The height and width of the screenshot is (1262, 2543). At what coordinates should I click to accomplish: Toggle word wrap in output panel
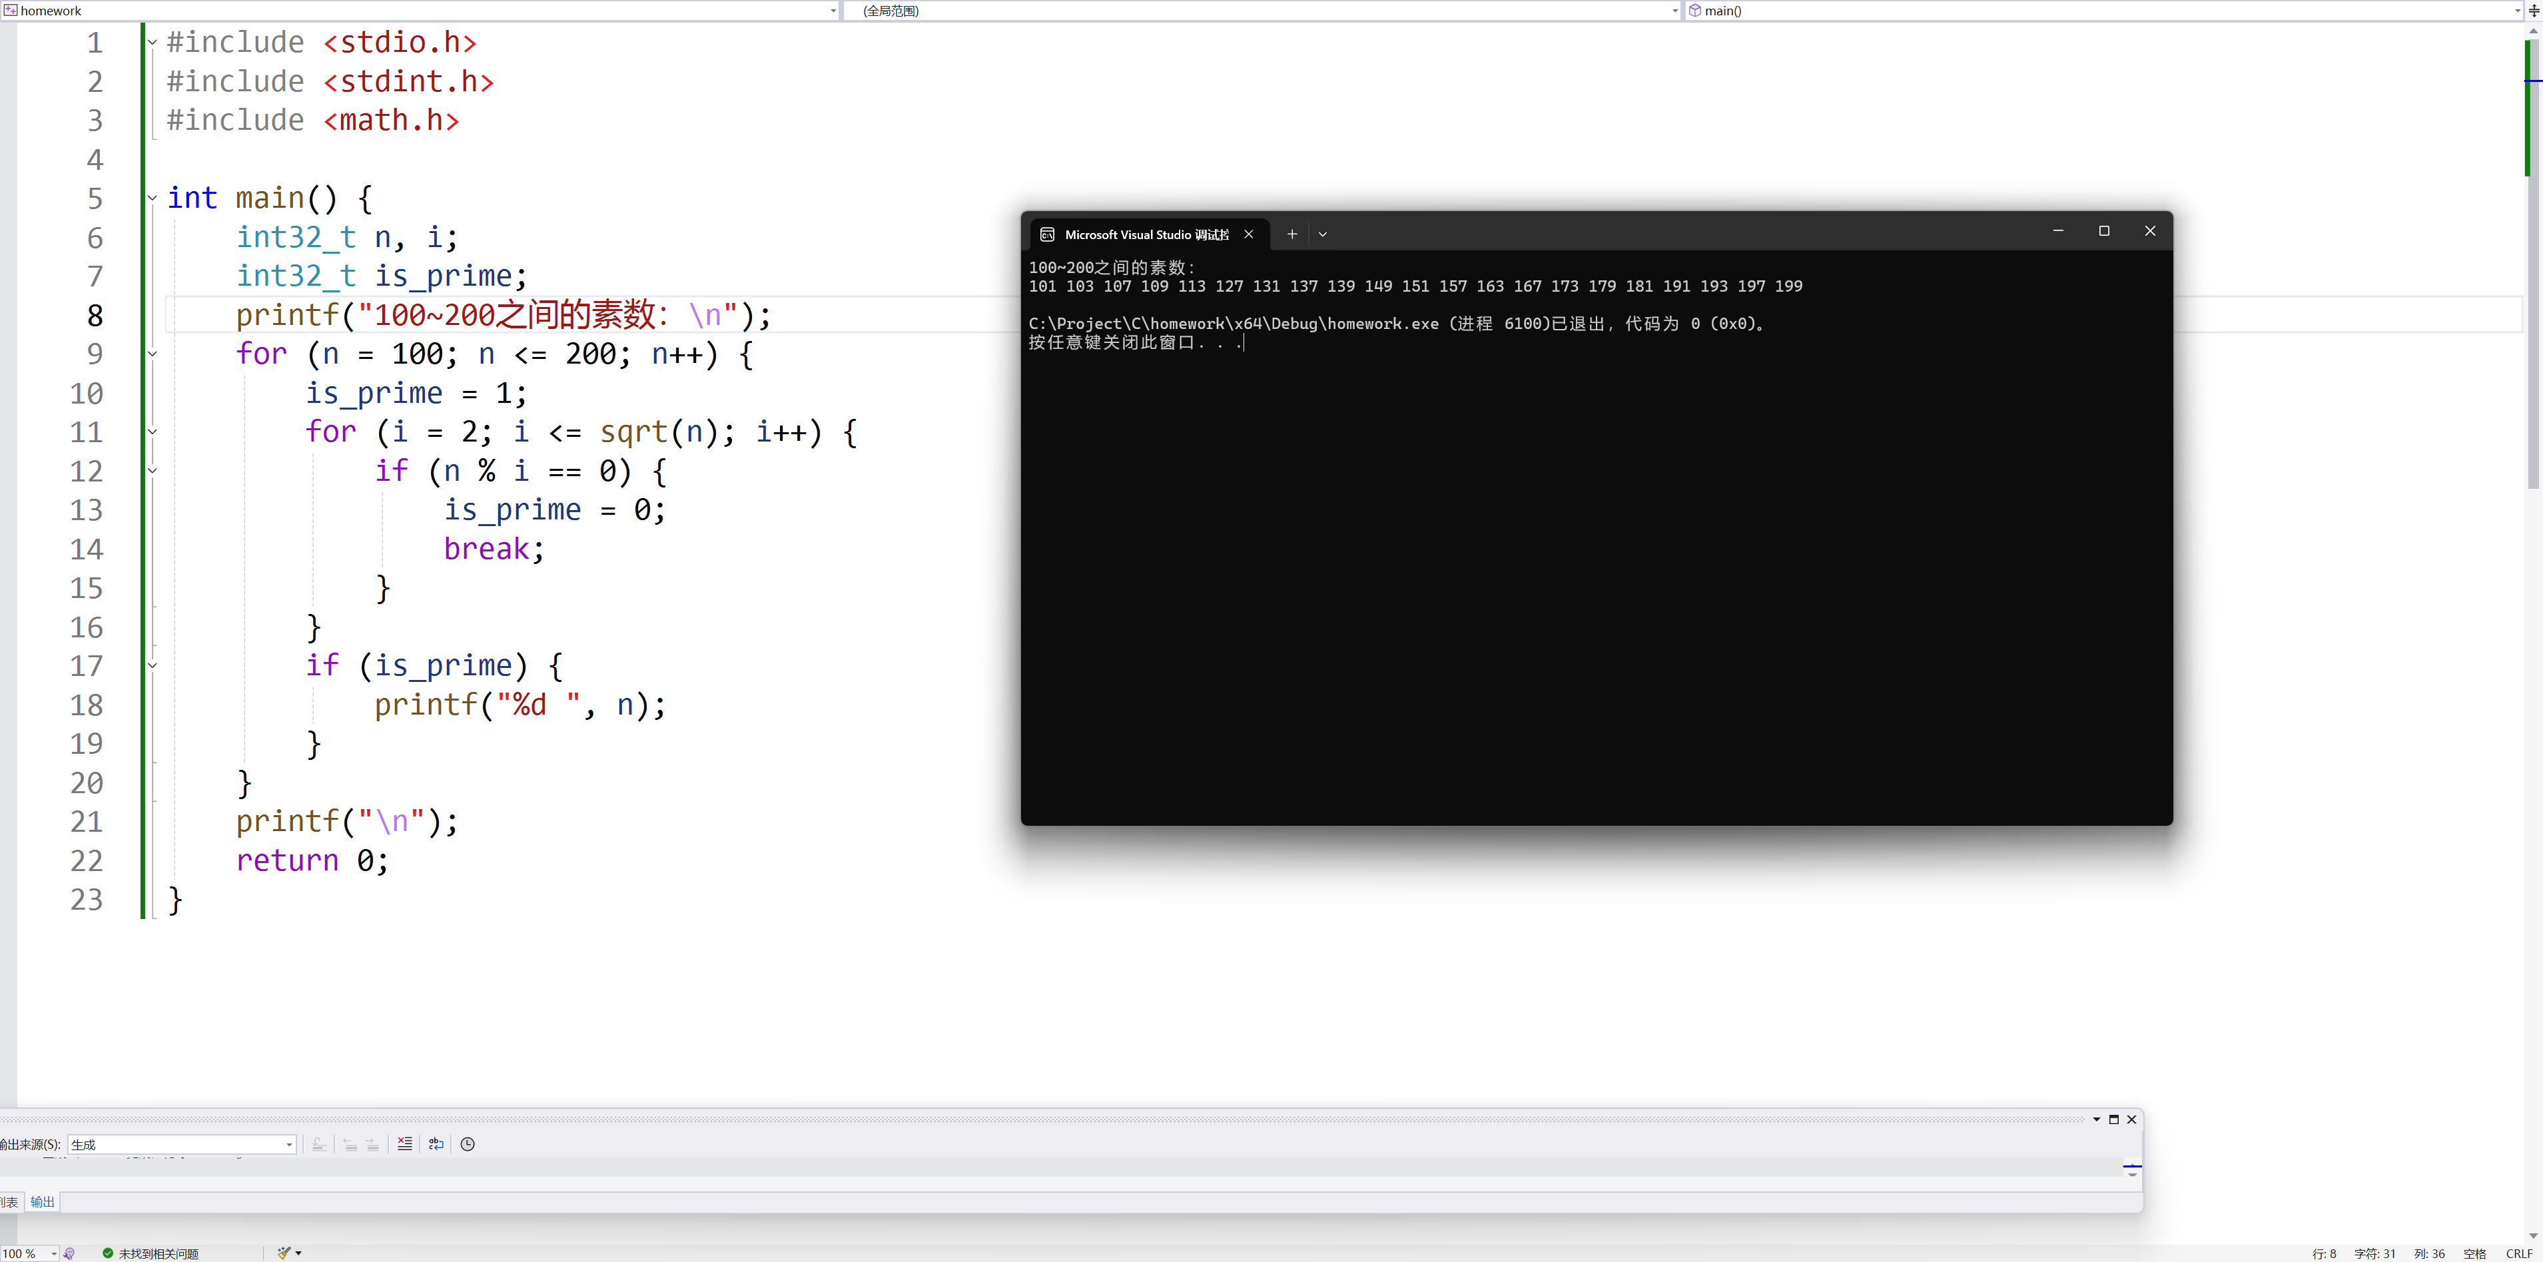pos(436,1143)
